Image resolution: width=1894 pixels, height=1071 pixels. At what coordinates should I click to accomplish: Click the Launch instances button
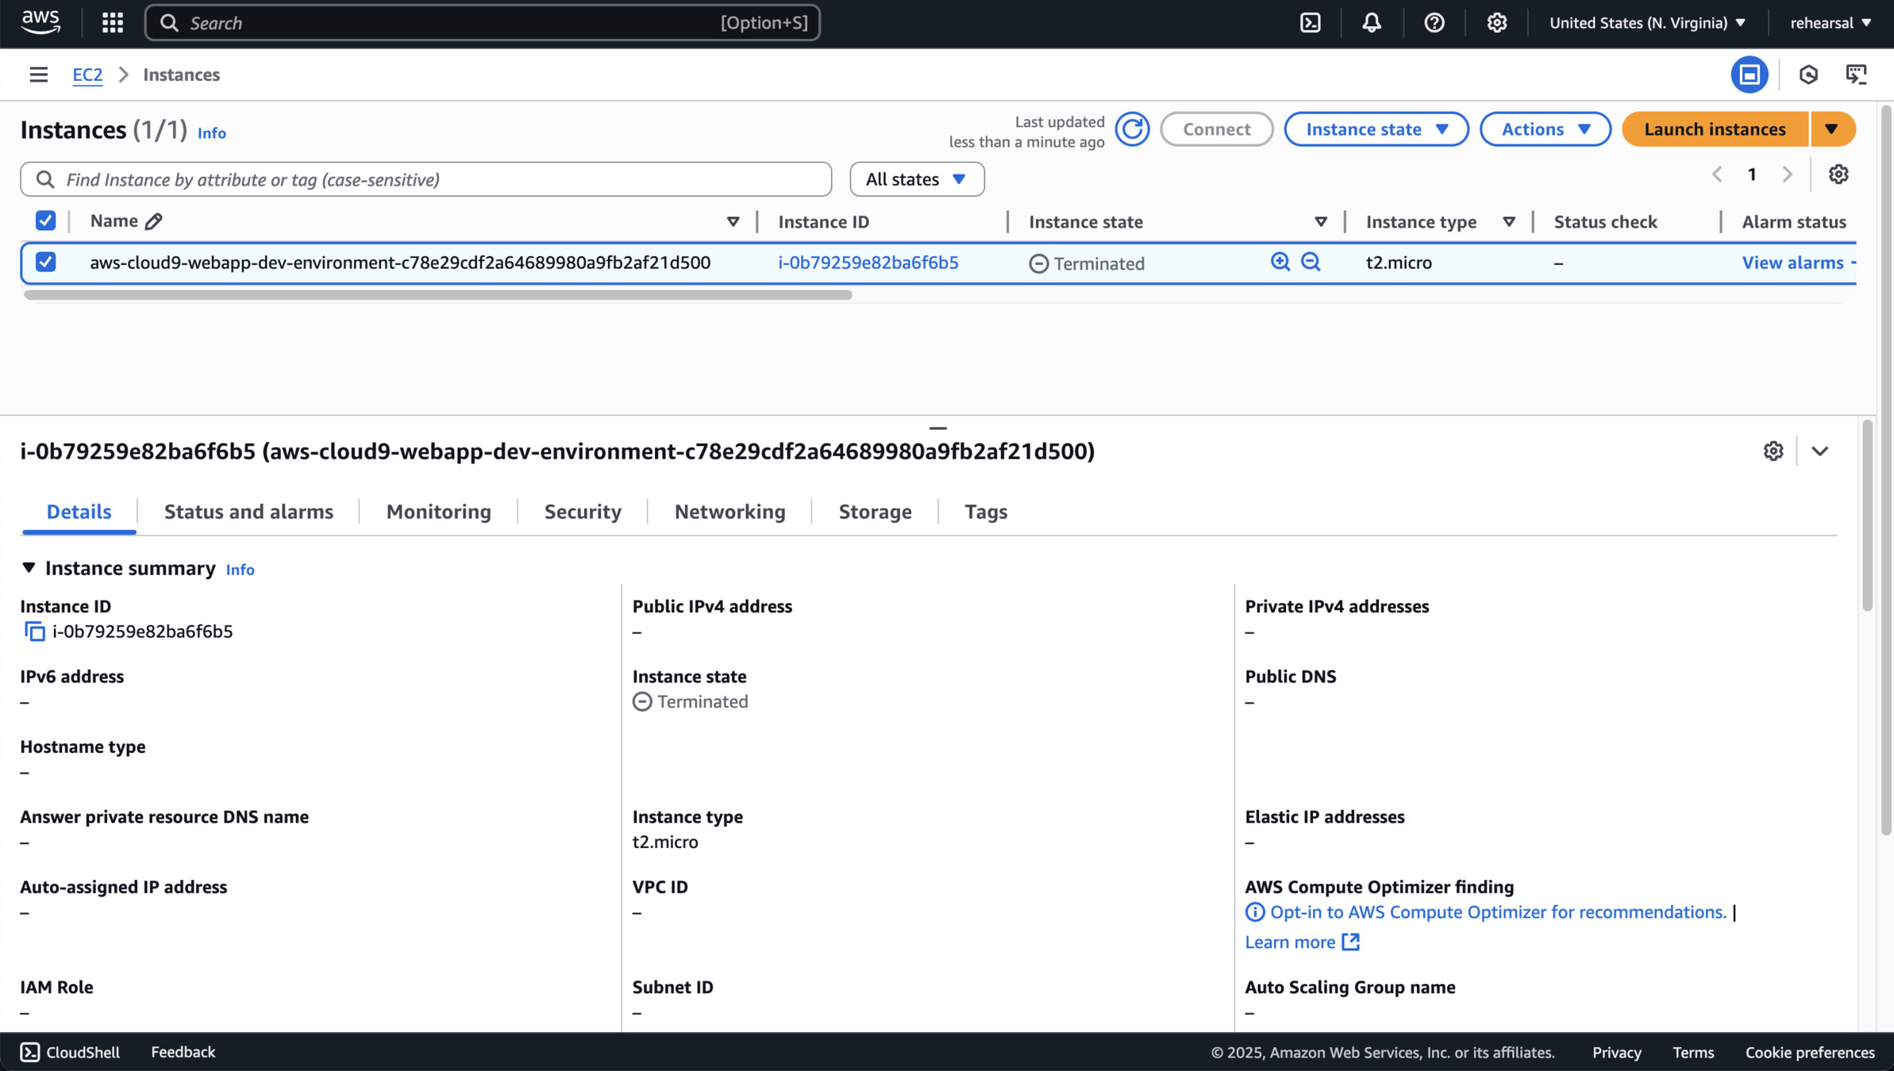tap(1715, 129)
